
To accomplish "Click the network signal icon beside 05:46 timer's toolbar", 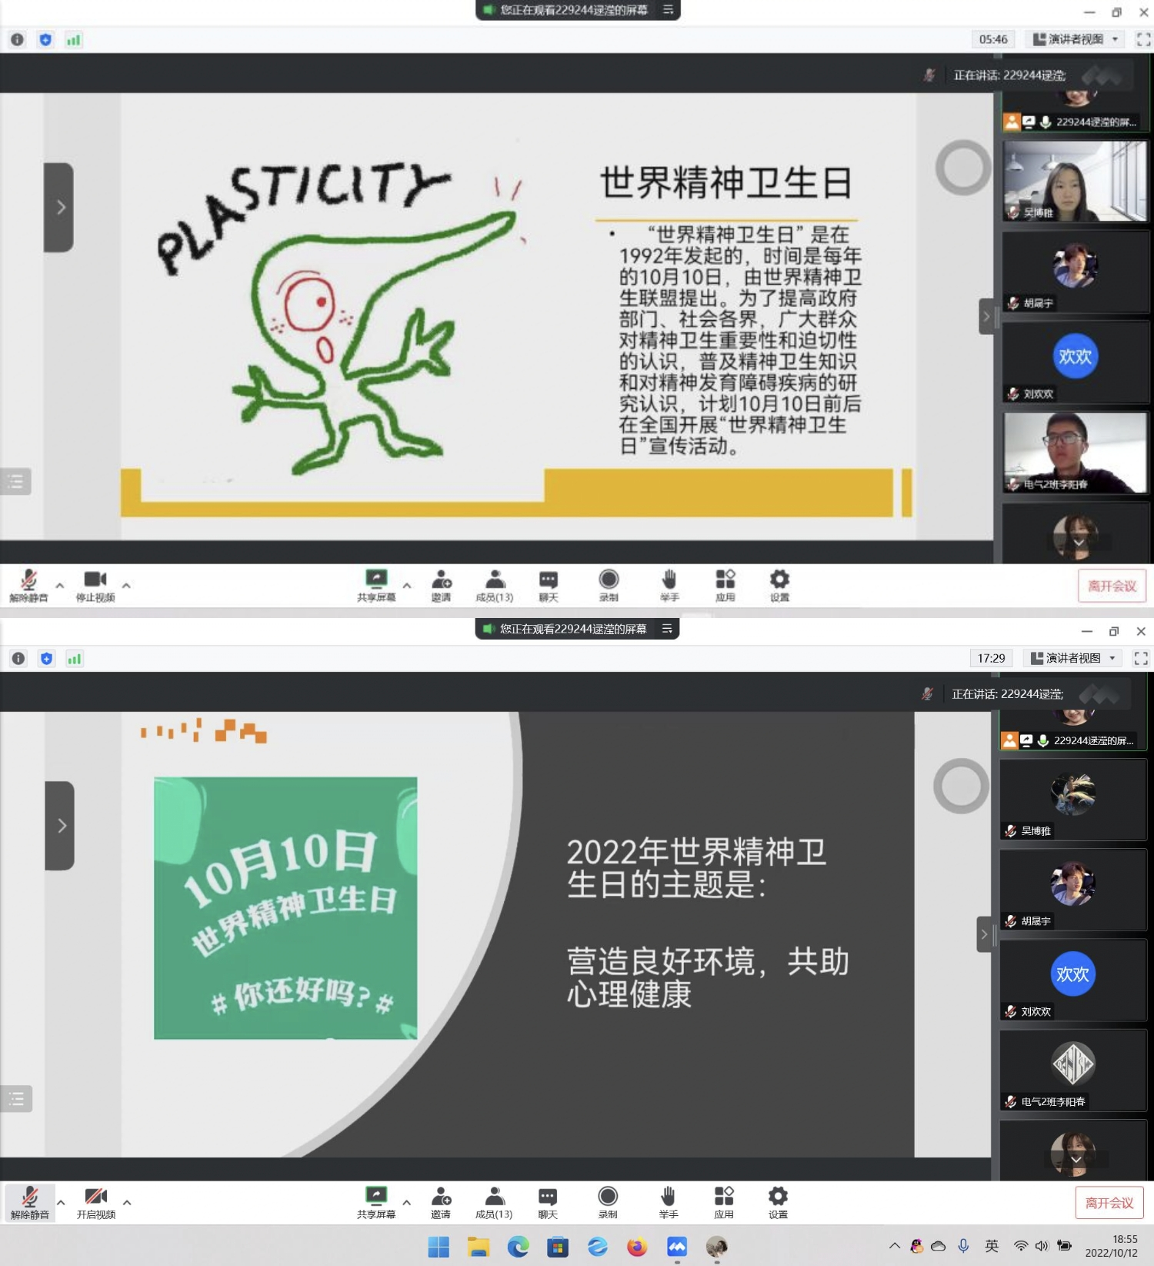I will (73, 40).
